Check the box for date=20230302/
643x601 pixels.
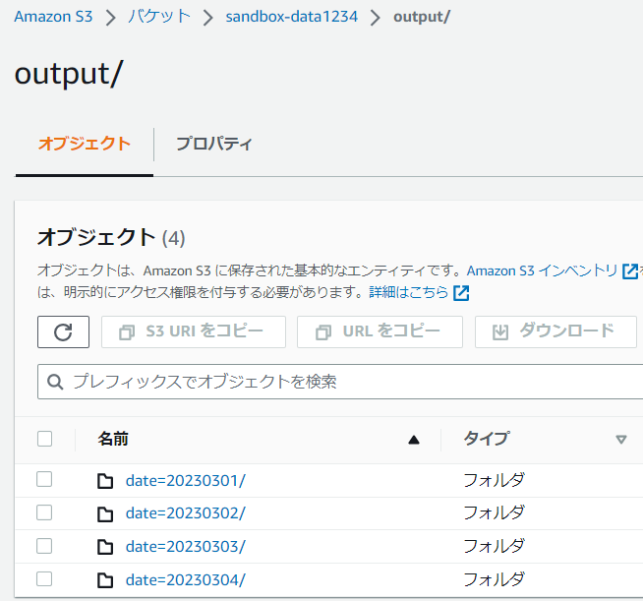(44, 512)
